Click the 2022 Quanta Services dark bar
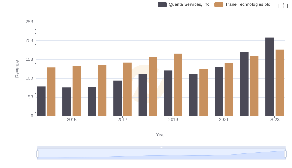 244,84
